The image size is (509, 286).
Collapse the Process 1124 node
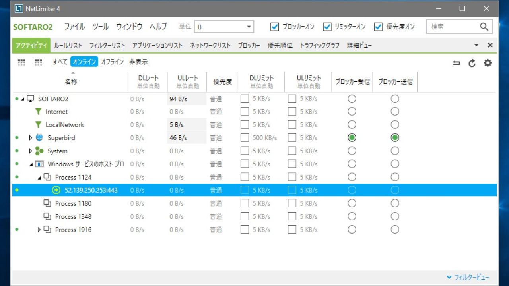coord(39,178)
